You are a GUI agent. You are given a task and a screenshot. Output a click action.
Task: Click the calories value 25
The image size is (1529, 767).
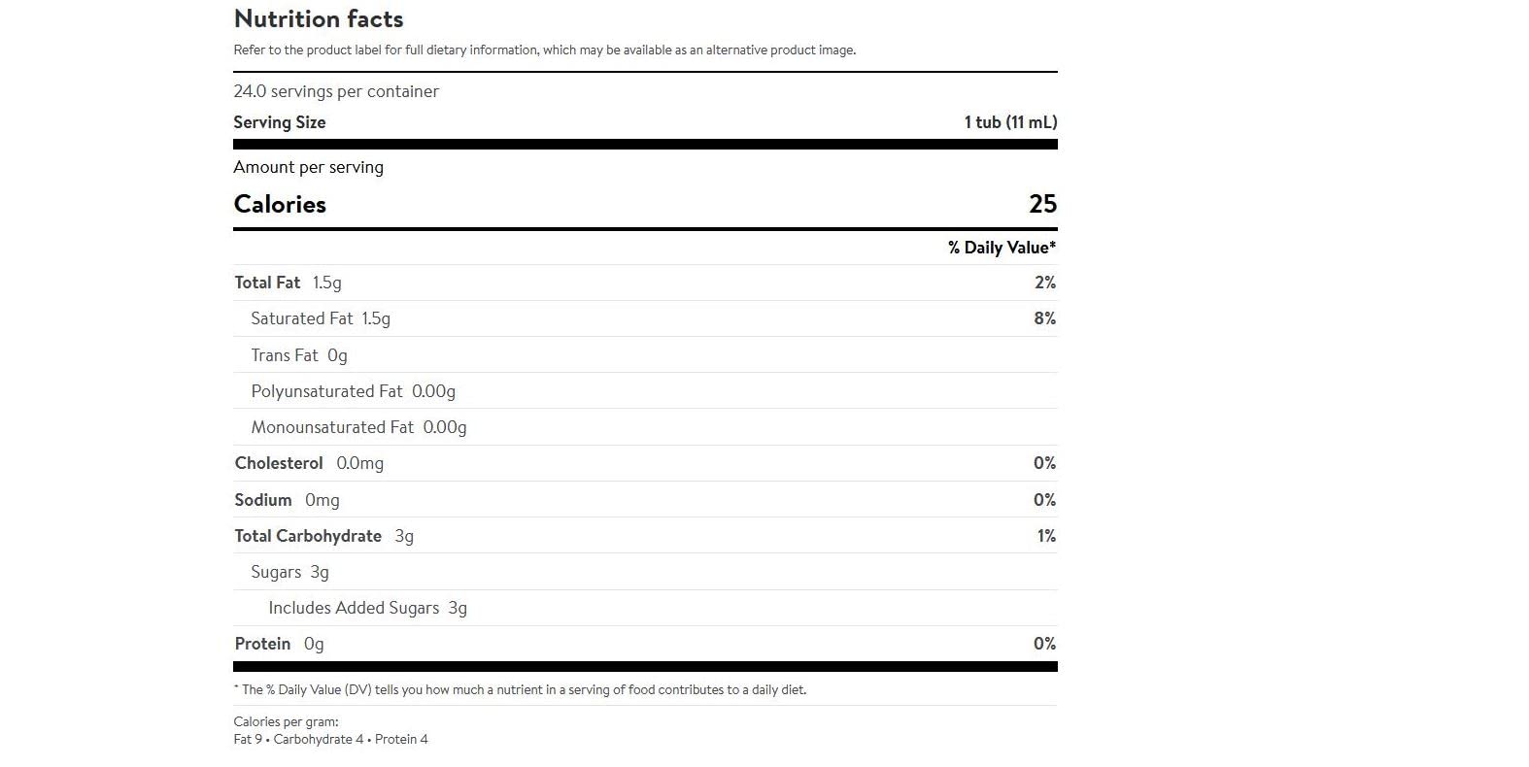tap(1042, 204)
